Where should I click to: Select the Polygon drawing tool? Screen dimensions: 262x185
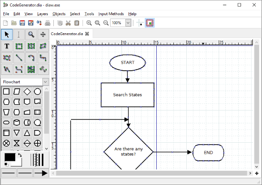43,46
